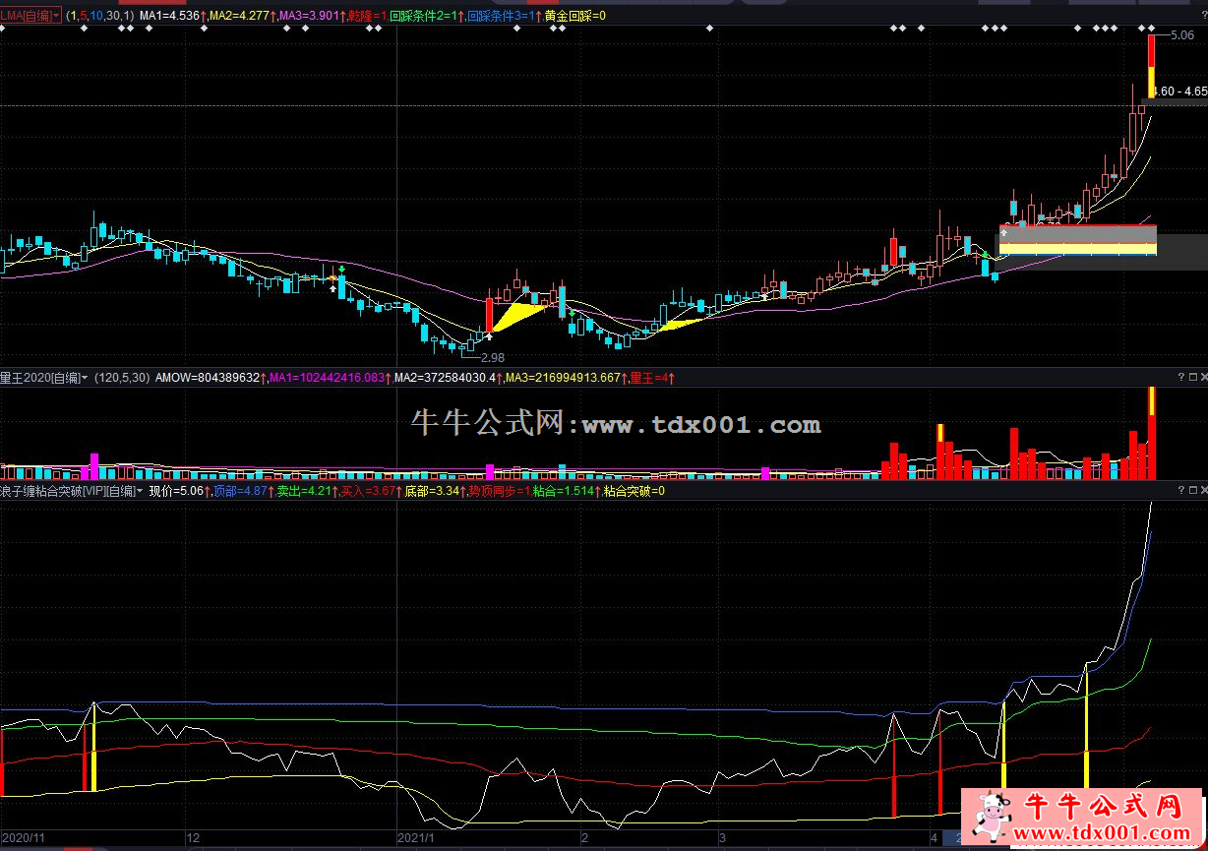Click the 顶部=4.87 label
The width and height of the screenshot is (1208, 851).
pos(242,490)
